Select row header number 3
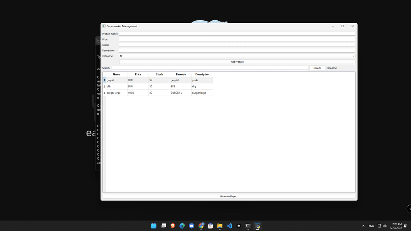The image size is (411, 231). click(x=104, y=93)
